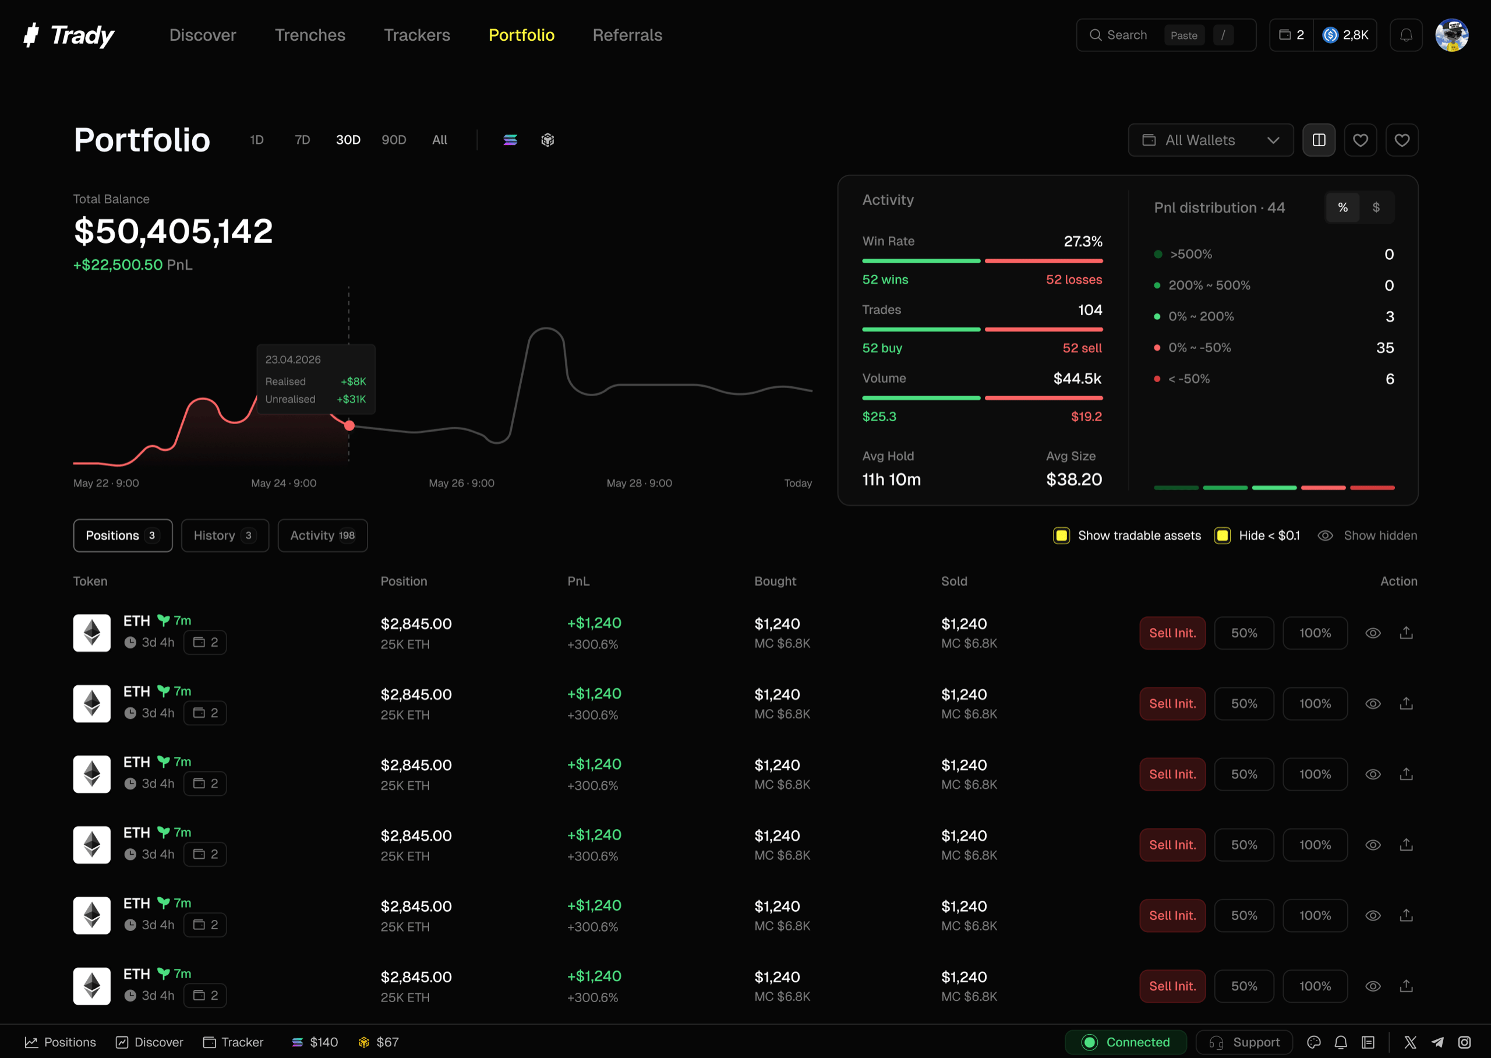Toggle Hide < $0.1 checkbox
The height and width of the screenshot is (1058, 1491).
[1222, 535]
